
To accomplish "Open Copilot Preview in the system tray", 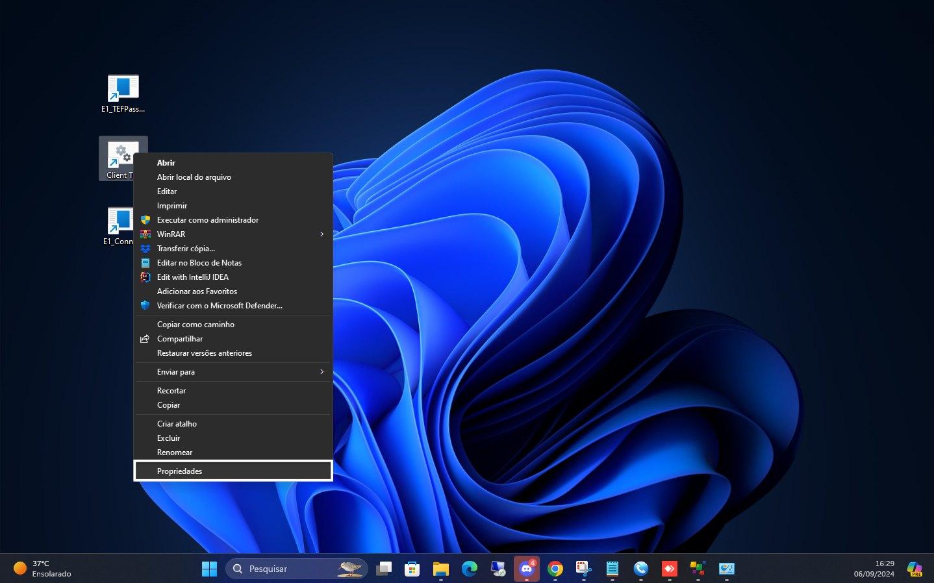I will [915, 569].
